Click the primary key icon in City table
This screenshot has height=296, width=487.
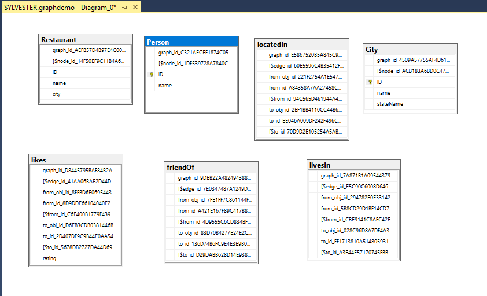[x=369, y=82]
